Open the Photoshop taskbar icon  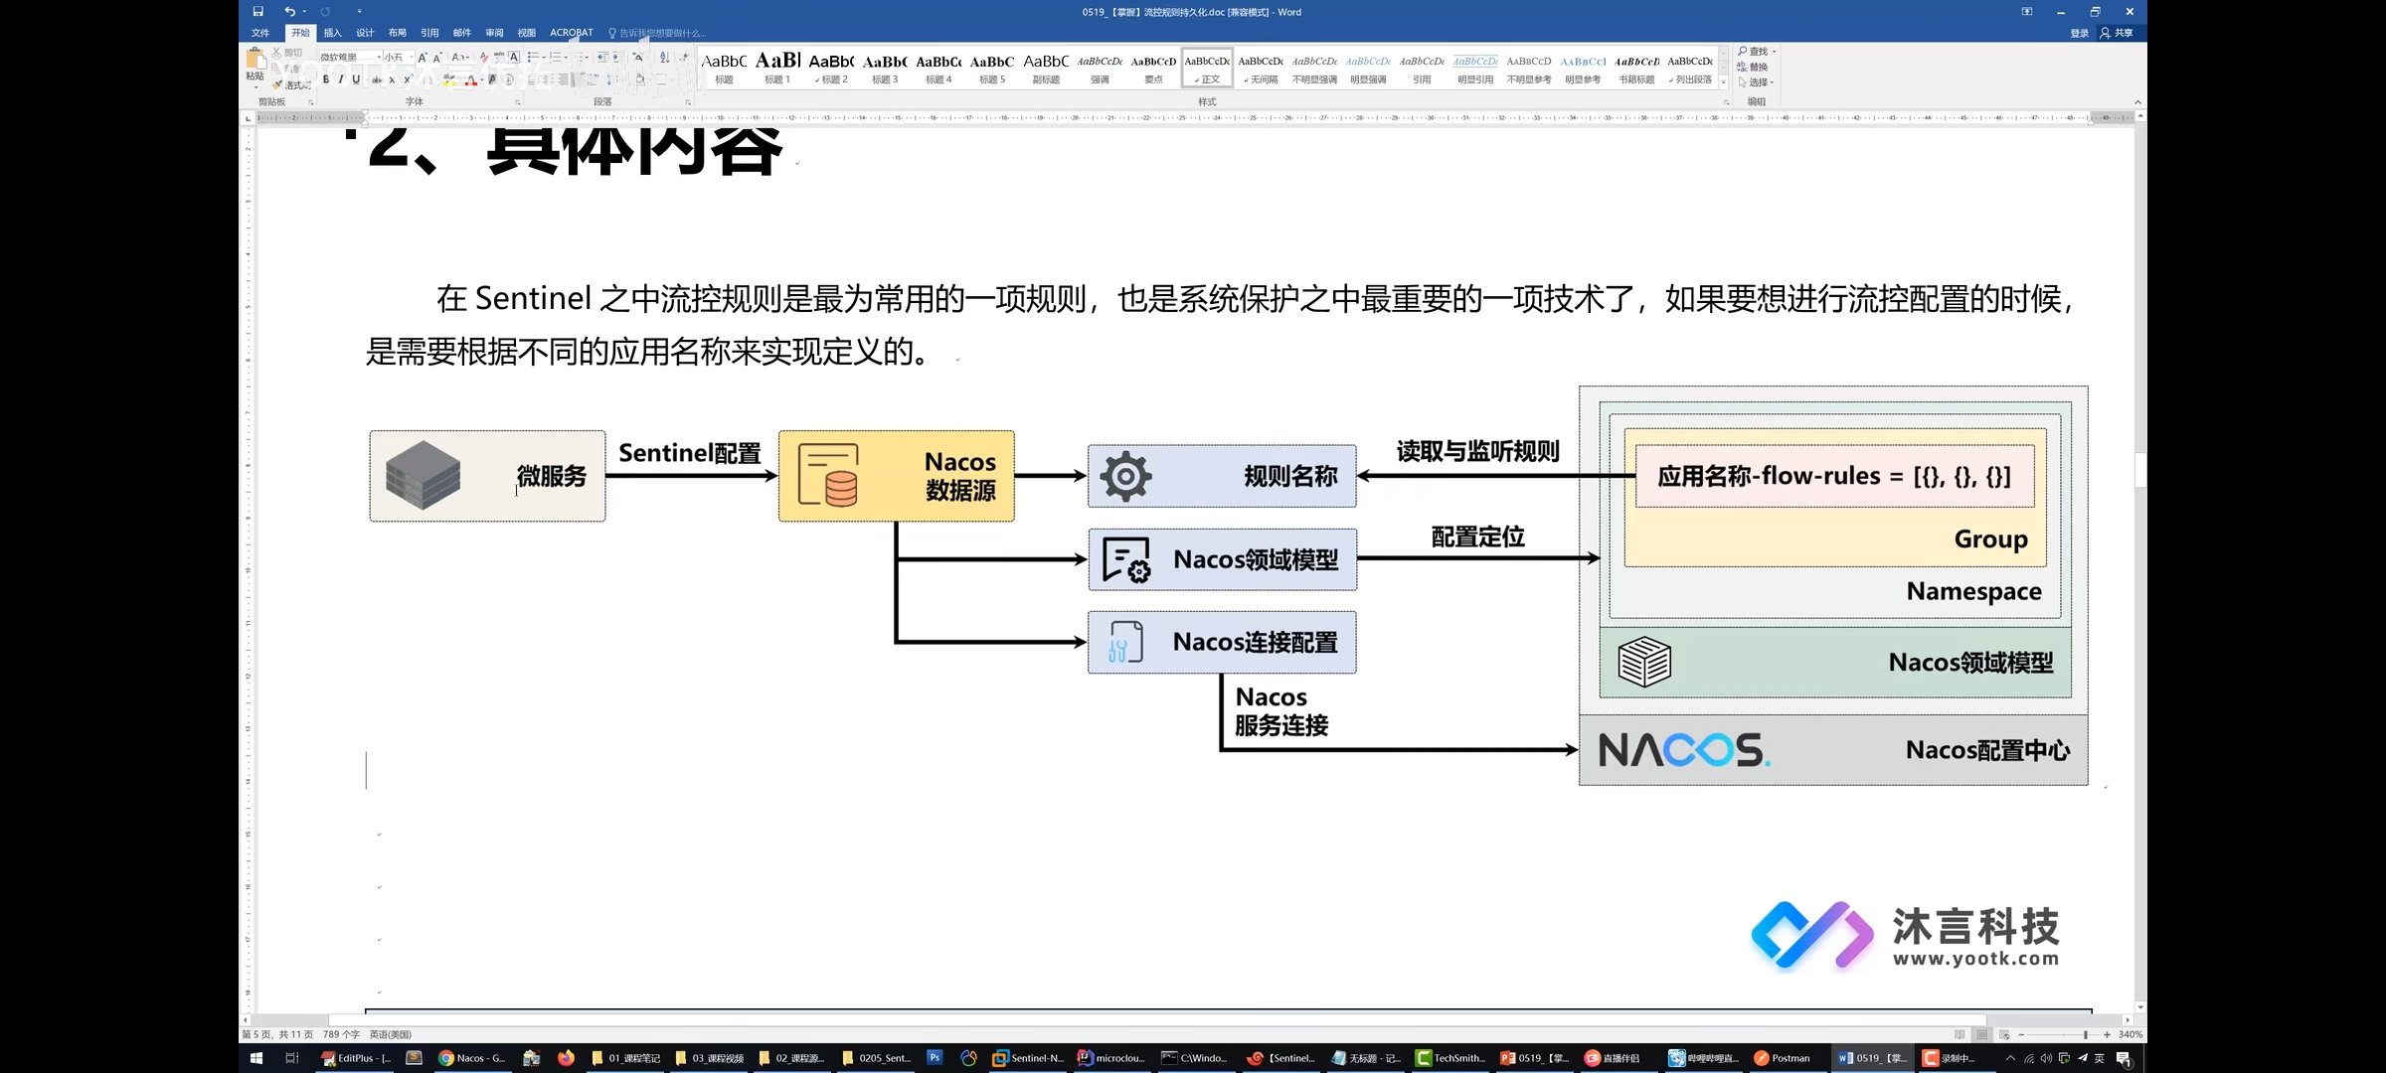[x=935, y=1058]
